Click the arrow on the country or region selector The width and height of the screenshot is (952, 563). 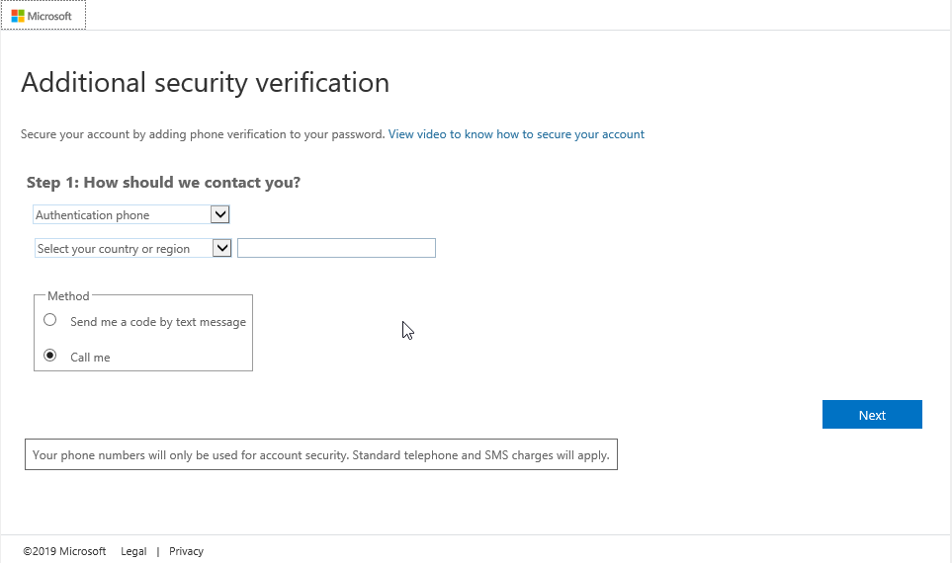coord(221,248)
